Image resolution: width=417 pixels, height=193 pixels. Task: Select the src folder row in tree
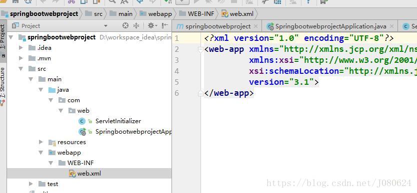89,69
